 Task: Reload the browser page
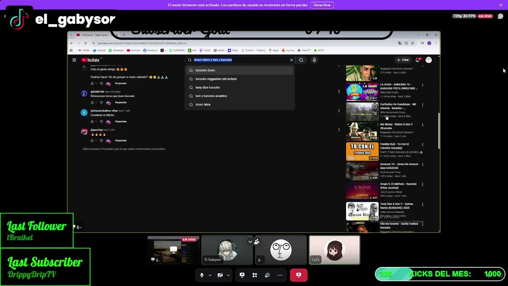point(85,43)
